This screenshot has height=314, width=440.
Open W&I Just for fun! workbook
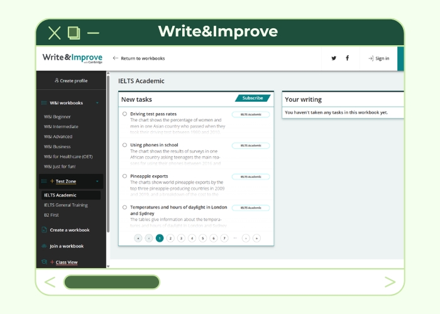click(60, 166)
